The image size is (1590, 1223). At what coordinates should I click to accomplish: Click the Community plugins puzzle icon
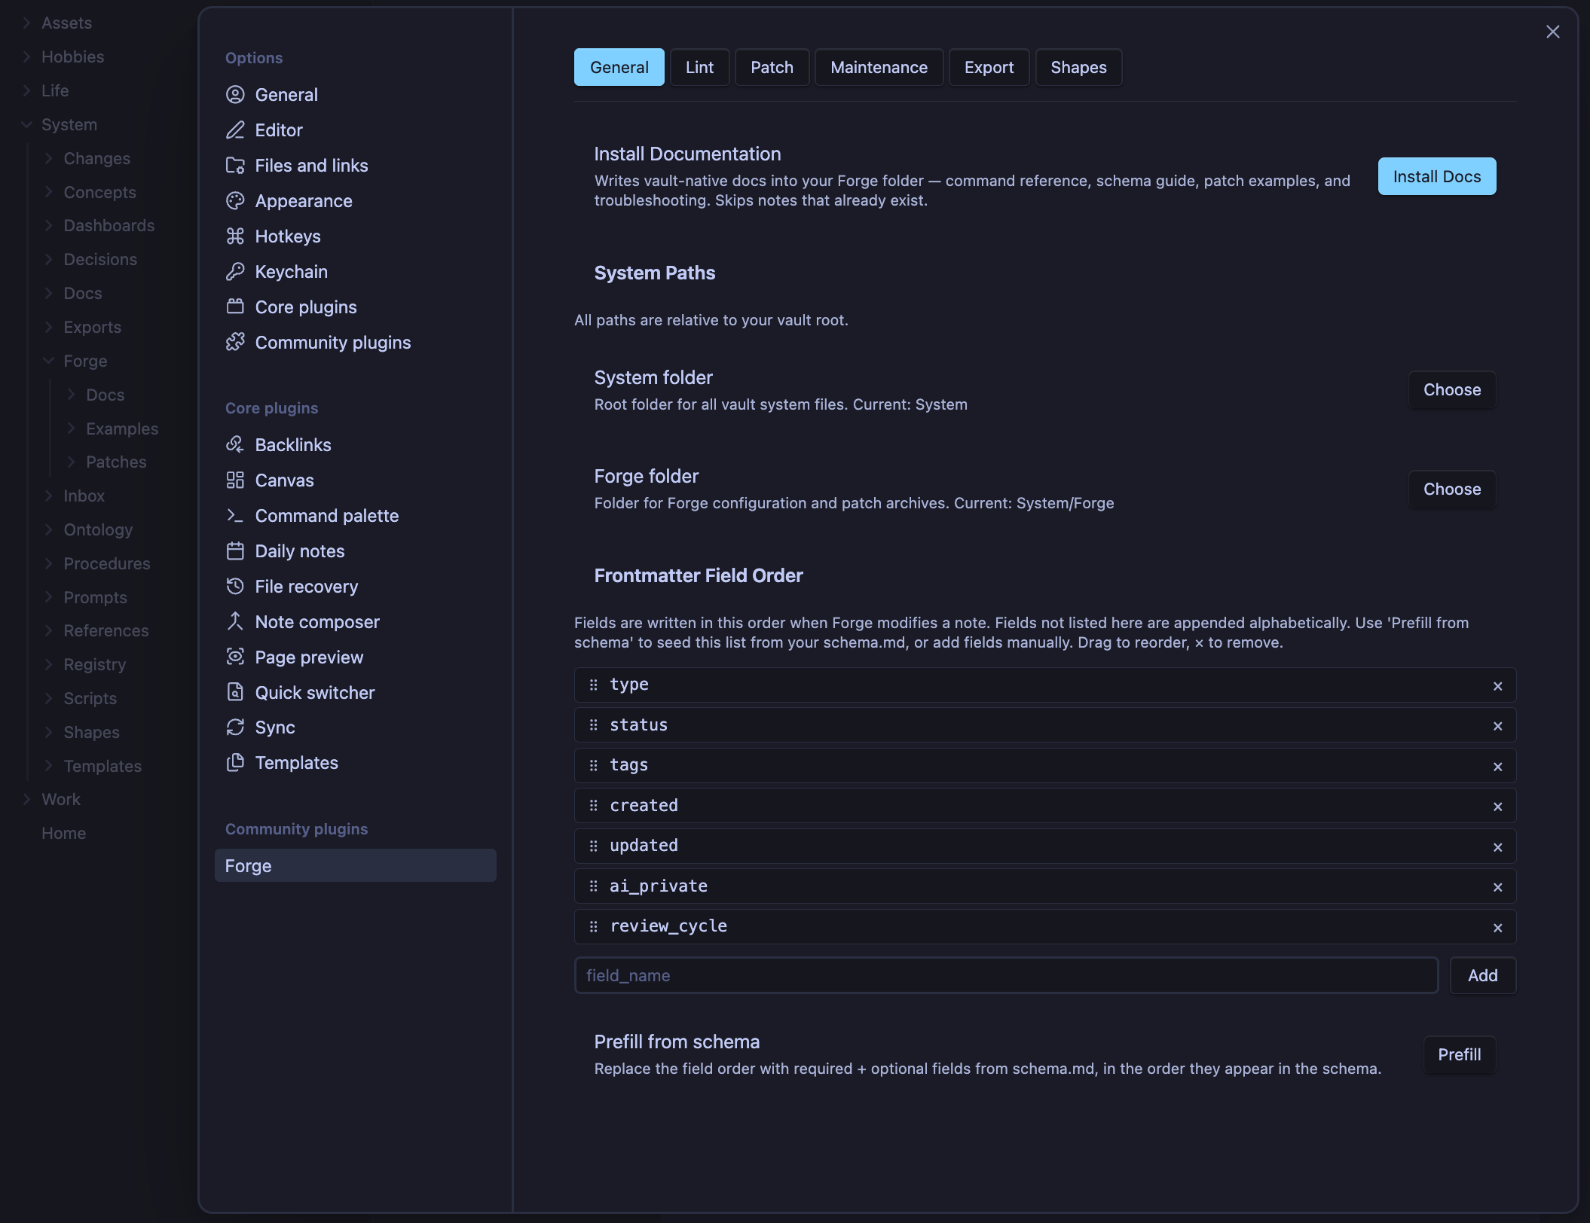[235, 343]
